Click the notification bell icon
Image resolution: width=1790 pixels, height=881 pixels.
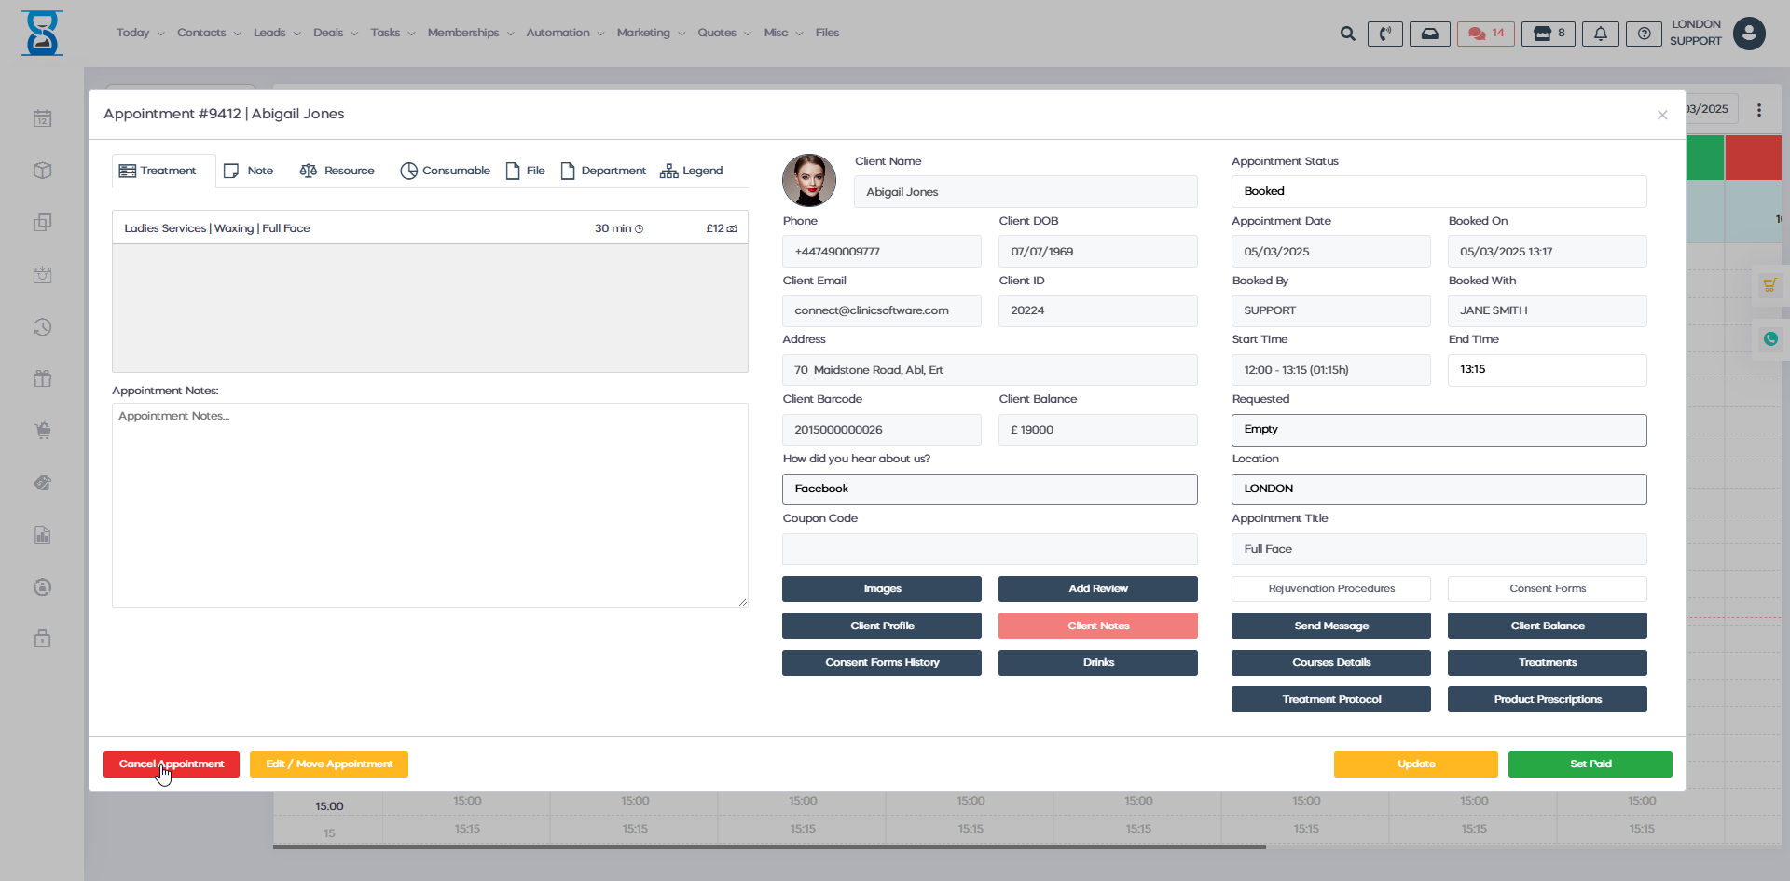(x=1600, y=34)
